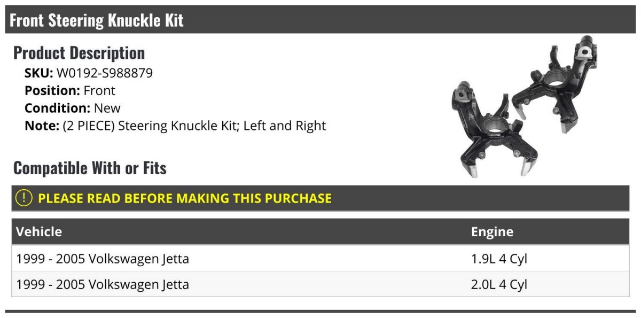Click the 2.0L 4 Cyl engine cell
This screenshot has height=318, width=641.
[x=499, y=284]
